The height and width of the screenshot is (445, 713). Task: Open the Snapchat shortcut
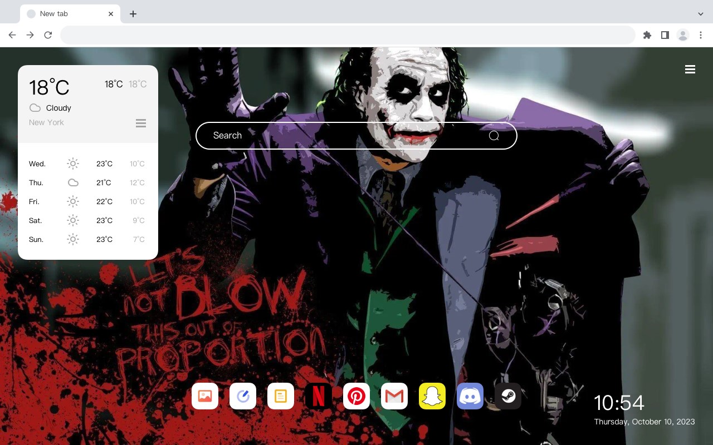[x=432, y=396]
